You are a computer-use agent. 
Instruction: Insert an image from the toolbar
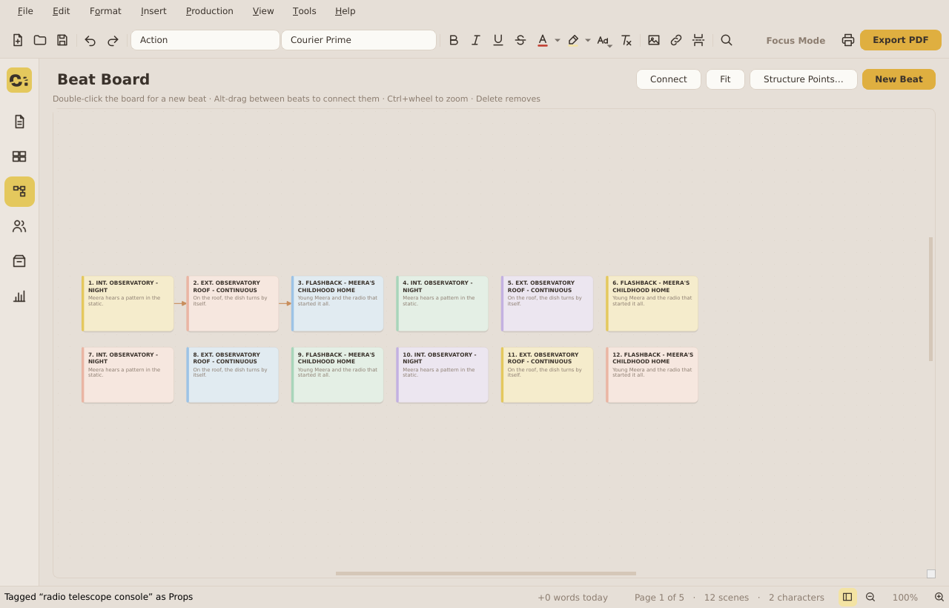[654, 40]
